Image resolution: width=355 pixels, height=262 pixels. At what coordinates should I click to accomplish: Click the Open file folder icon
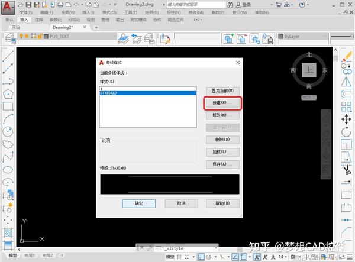pos(21,5)
